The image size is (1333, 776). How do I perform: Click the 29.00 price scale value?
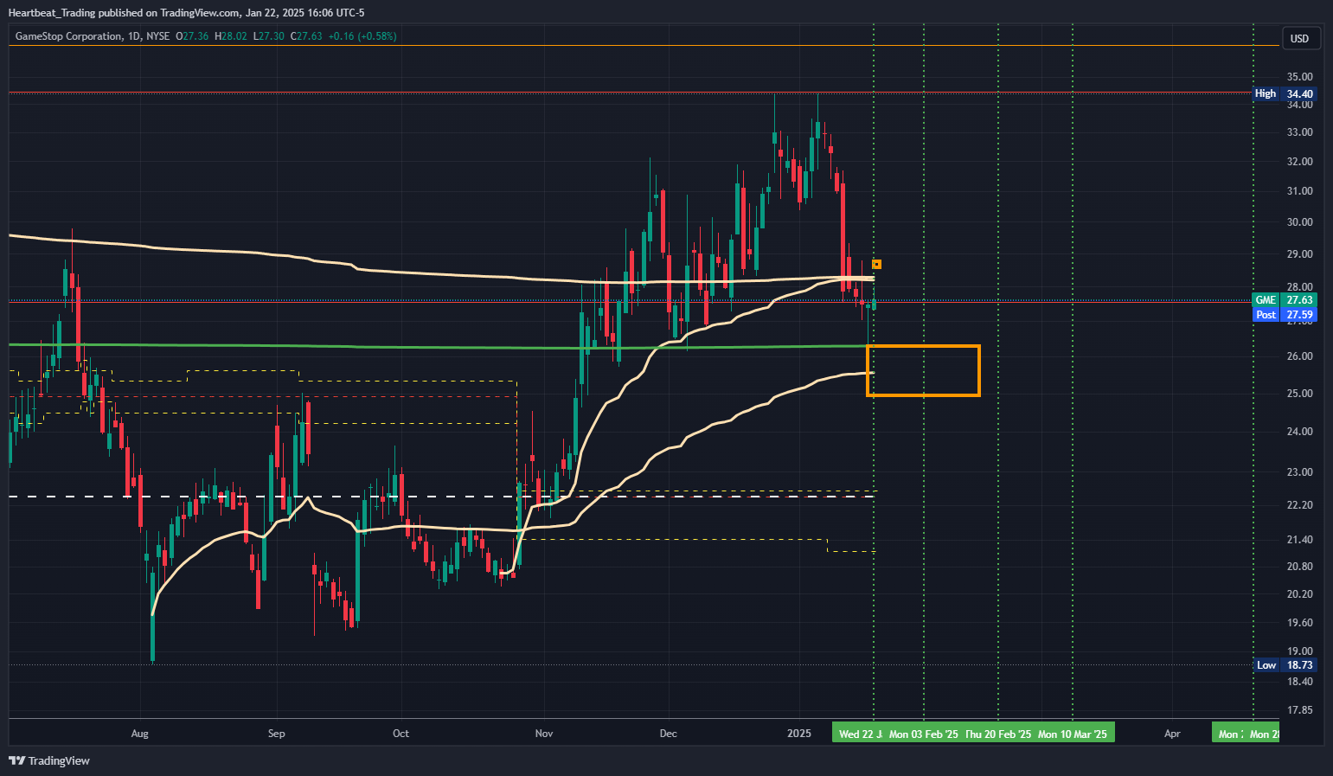click(x=1299, y=254)
